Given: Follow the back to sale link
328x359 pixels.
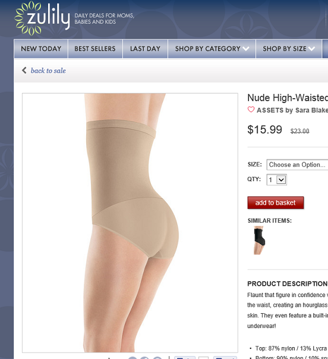Looking at the screenshot, I should coord(48,70).
